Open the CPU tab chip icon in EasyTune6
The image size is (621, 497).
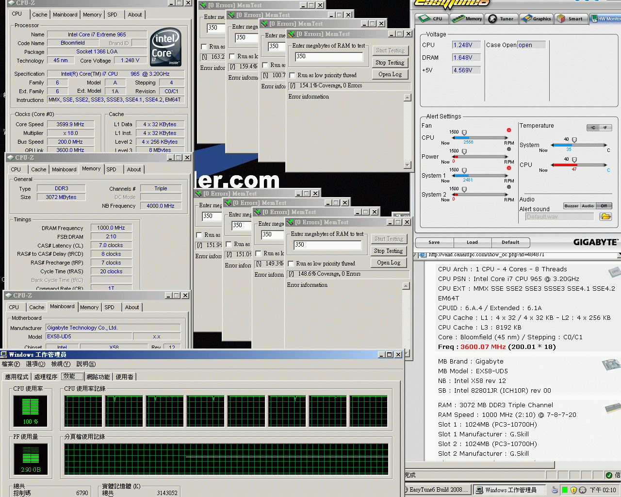(425, 18)
